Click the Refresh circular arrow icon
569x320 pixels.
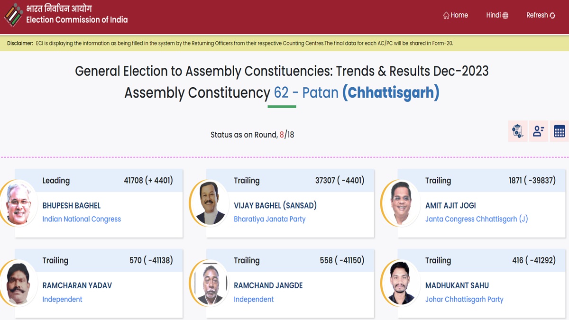tap(552, 16)
